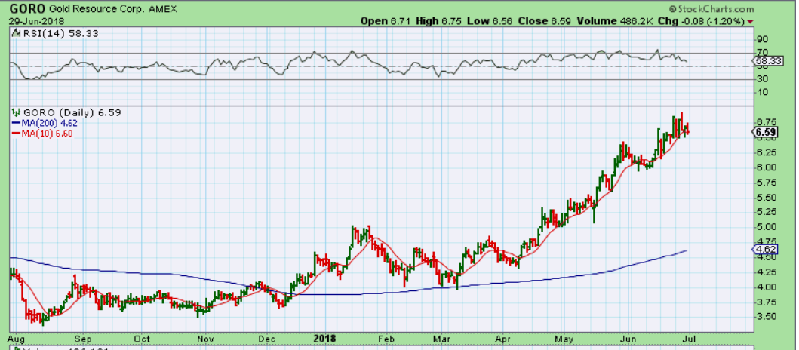Click the 4.00 price axis label
Viewport: 799px width, 350px height.
tap(765, 287)
